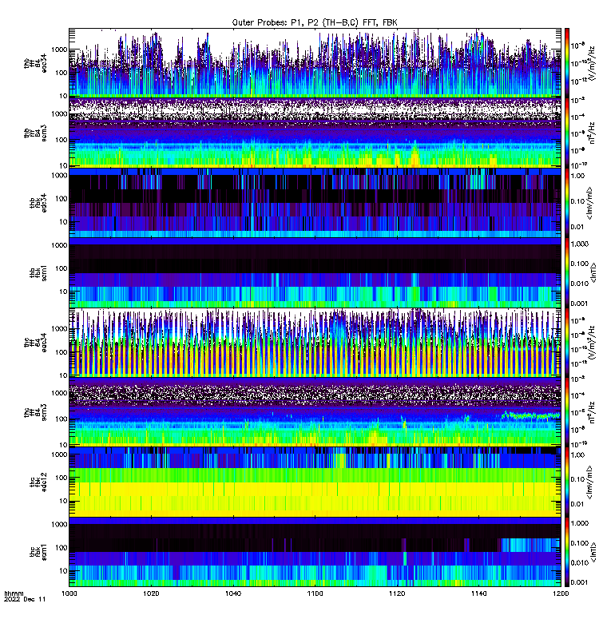Click the "nT²/Hz" unit label beside thc scm3
599x639 pixels.
592,412
